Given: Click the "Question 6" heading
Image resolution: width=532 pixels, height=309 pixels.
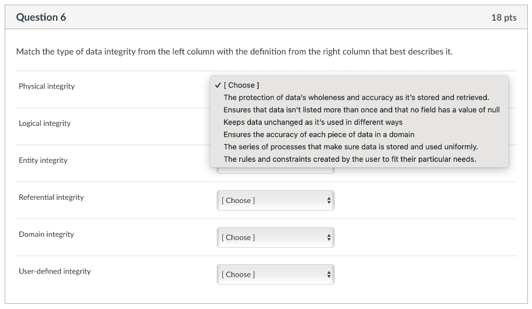Looking at the screenshot, I should (x=41, y=17).
